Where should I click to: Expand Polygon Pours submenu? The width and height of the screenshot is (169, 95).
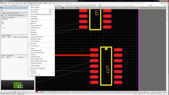[41, 21]
